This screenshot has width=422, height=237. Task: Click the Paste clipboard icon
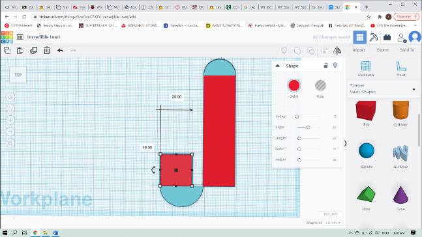coord(20,51)
